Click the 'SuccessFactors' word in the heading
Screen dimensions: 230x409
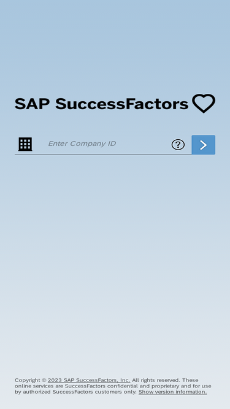(x=122, y=104)
